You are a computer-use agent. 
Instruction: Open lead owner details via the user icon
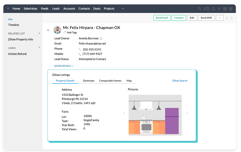(x=102, y=38)
